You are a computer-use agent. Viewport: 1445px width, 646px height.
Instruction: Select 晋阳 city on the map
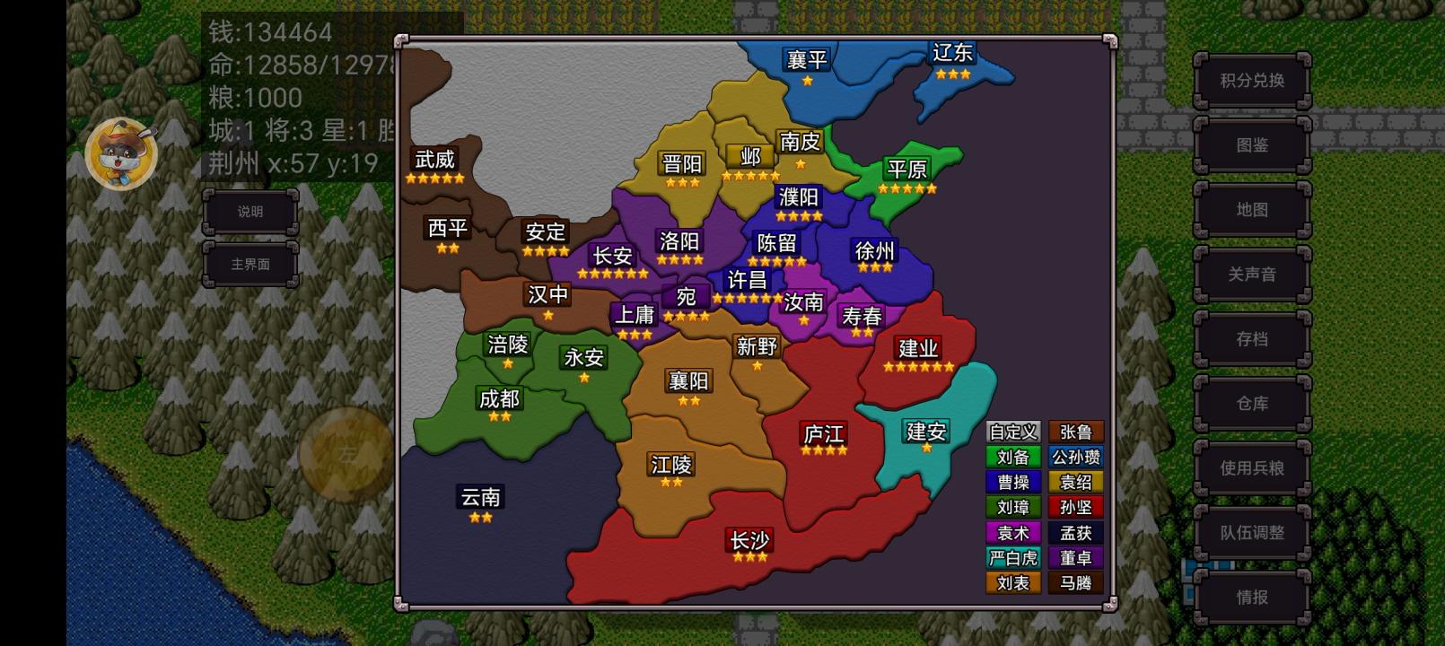pyautogui.click(x=682, y=164)
